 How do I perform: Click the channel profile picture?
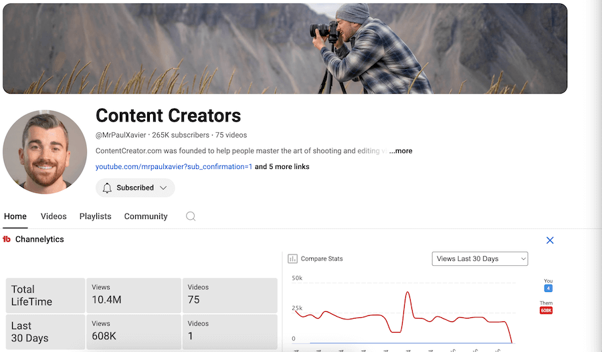45,152
